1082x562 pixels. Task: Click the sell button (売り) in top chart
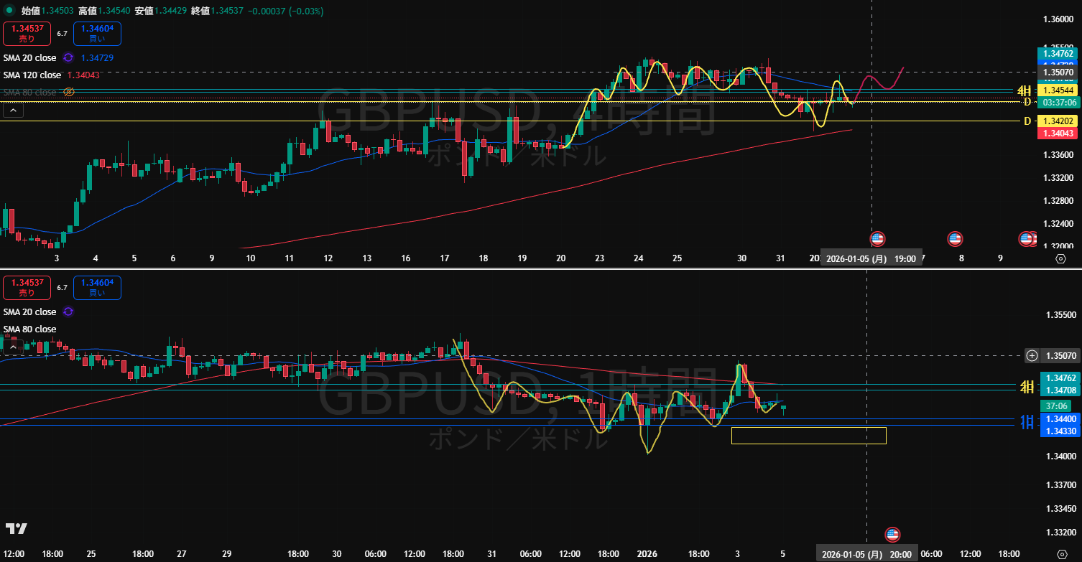(x=27, y=34)
